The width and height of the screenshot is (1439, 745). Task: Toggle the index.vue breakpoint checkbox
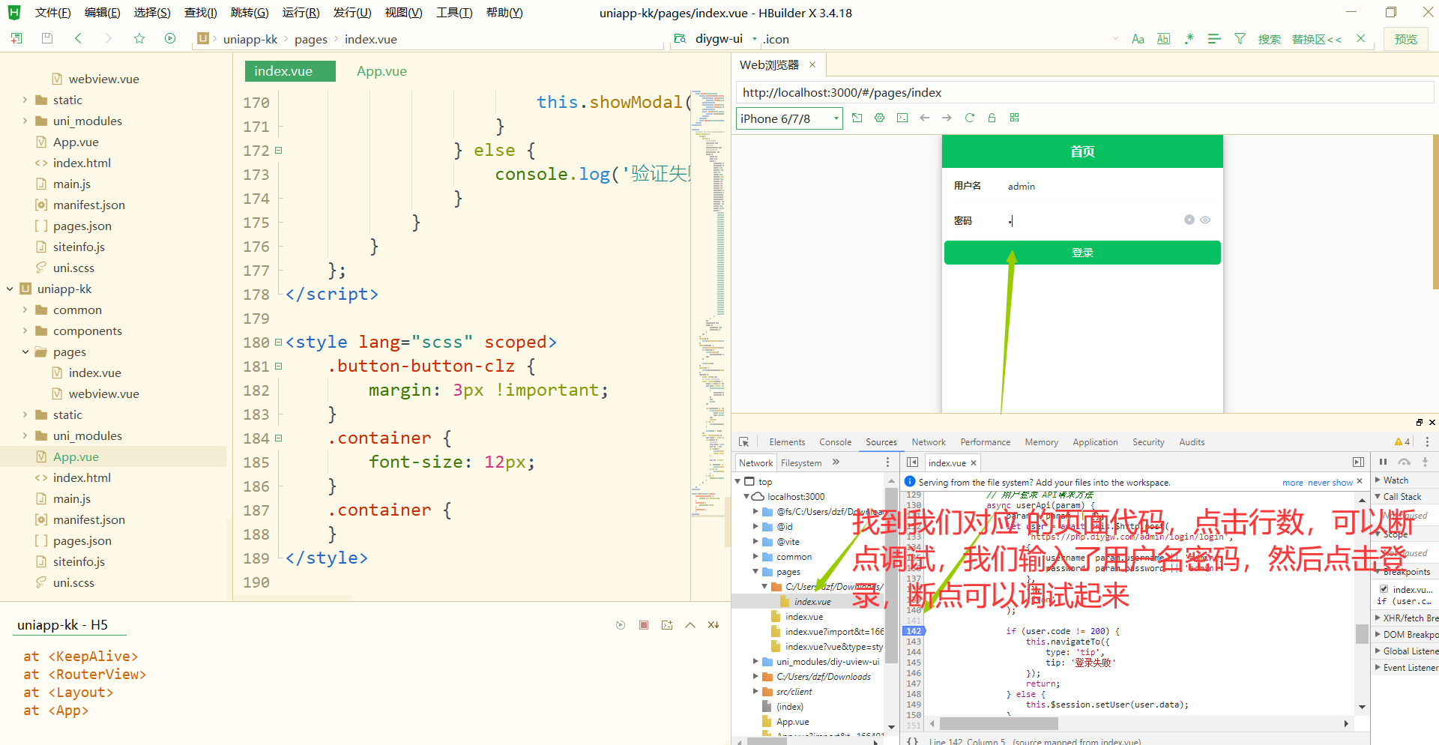pyautogui.click(x=1384, y=589)
